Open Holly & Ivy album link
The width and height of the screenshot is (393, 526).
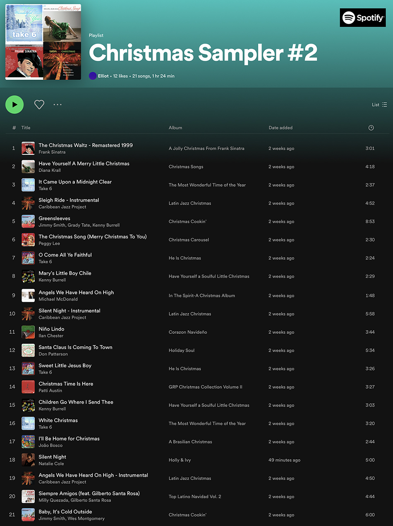[180, 460]
